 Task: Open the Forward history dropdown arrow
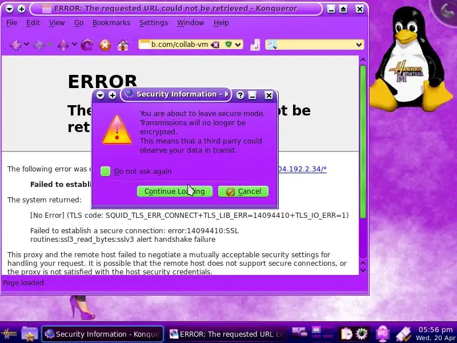click(x=50, y=45)
